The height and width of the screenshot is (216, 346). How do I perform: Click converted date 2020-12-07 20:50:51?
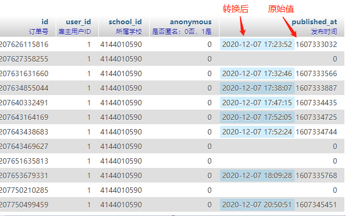click(257, 205)
